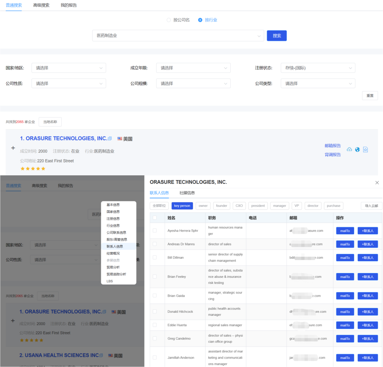Open dimmed 公司性质 dropdown in lower panel

tap(65, 260)
